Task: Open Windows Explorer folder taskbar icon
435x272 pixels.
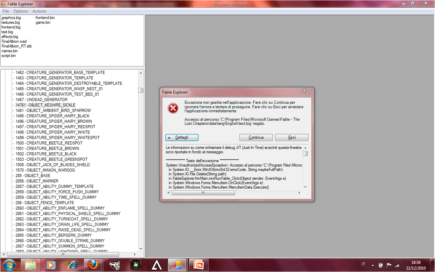Action: pyautogui.click(x=31, y=265)
